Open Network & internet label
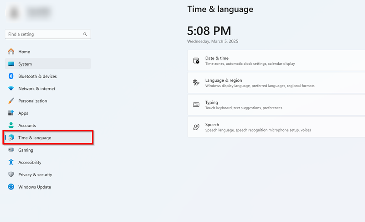 (x=37, y=89)
